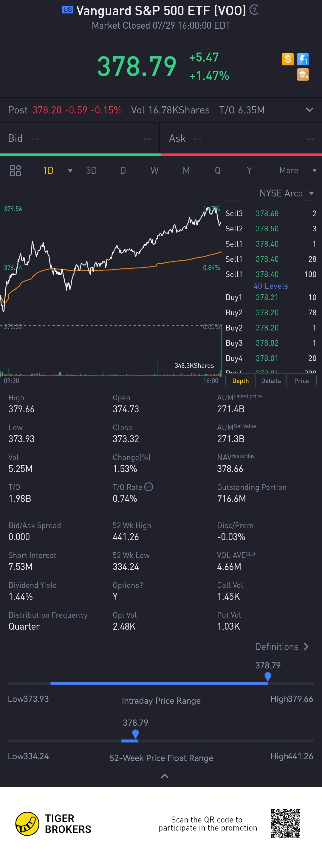The image size is (322, 861).
Task: Select the 1D chart period
Action: [48, 170]
